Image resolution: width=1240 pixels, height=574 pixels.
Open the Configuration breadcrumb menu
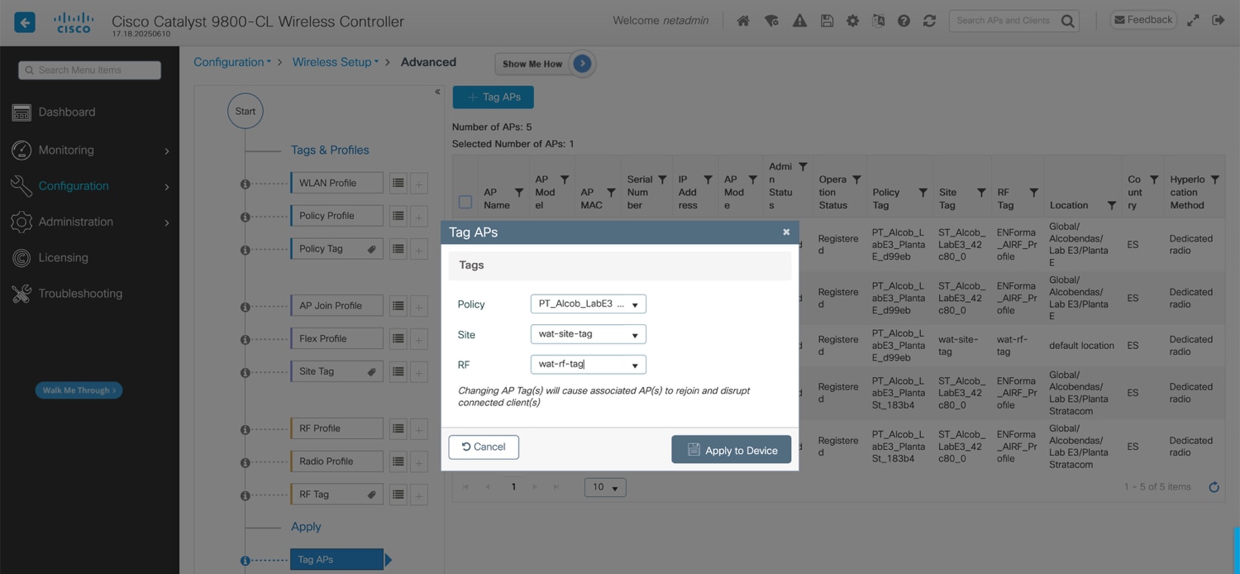[230, 62]
